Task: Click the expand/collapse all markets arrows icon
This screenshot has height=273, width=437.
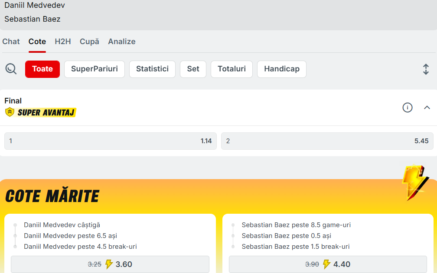Action: (x=426, y=69)
